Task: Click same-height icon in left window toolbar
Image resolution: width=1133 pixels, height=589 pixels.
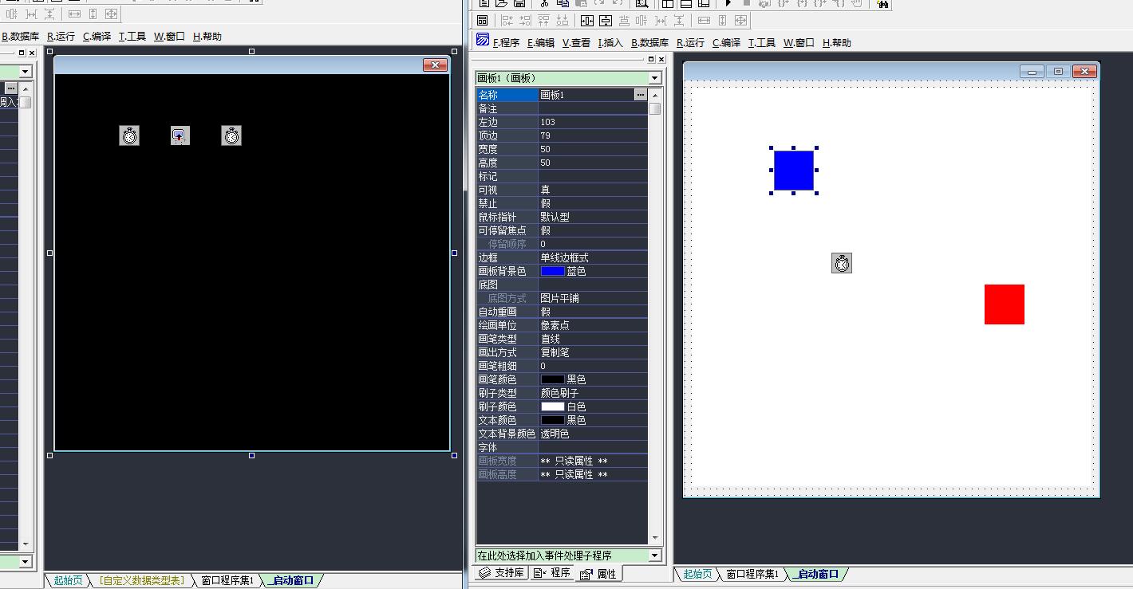Action: pyautogui.click(x=93, y=14)
